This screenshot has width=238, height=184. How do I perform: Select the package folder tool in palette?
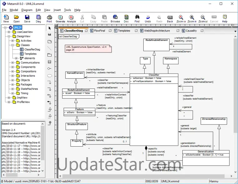(49, 55)
